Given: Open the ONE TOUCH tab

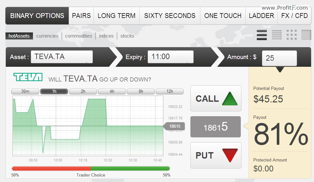Looking at the screenshot, I should point(223,16).
